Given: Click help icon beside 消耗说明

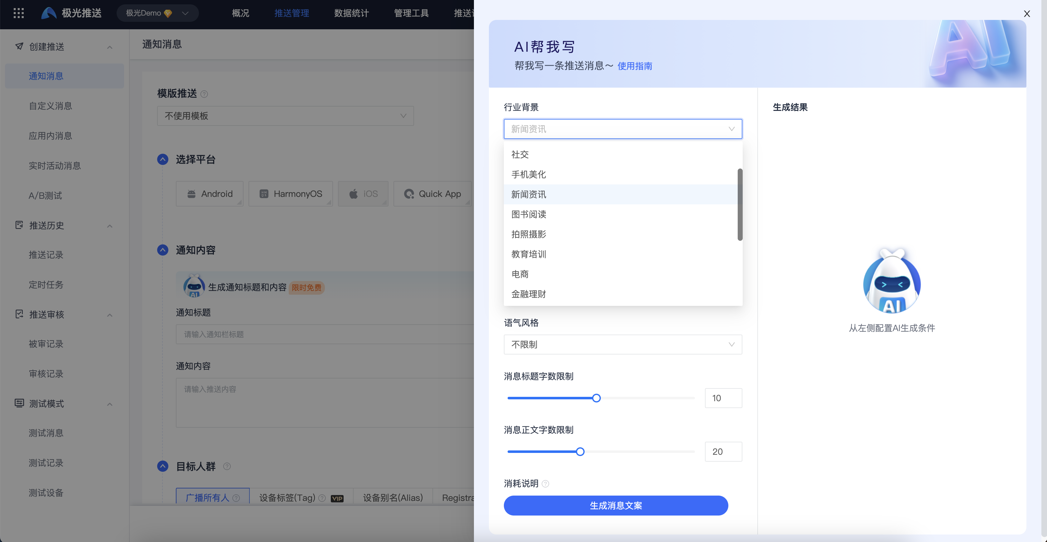Looking at the screenshot, I should [x=545, y=483].
